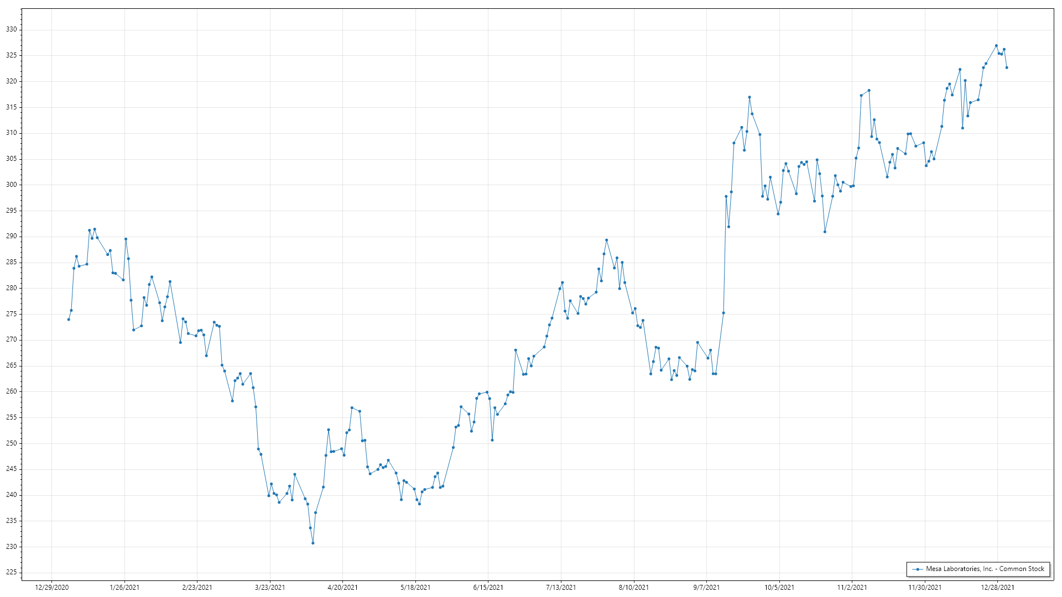Click the 225 y-axis value label
The height and width of the screenshot is (597, 1062).
pyautogui.click(x=12, y=572)
